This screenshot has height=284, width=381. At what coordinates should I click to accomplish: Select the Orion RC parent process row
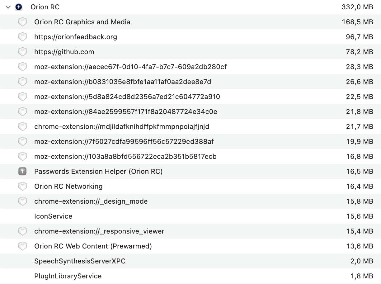click(45, 7)
